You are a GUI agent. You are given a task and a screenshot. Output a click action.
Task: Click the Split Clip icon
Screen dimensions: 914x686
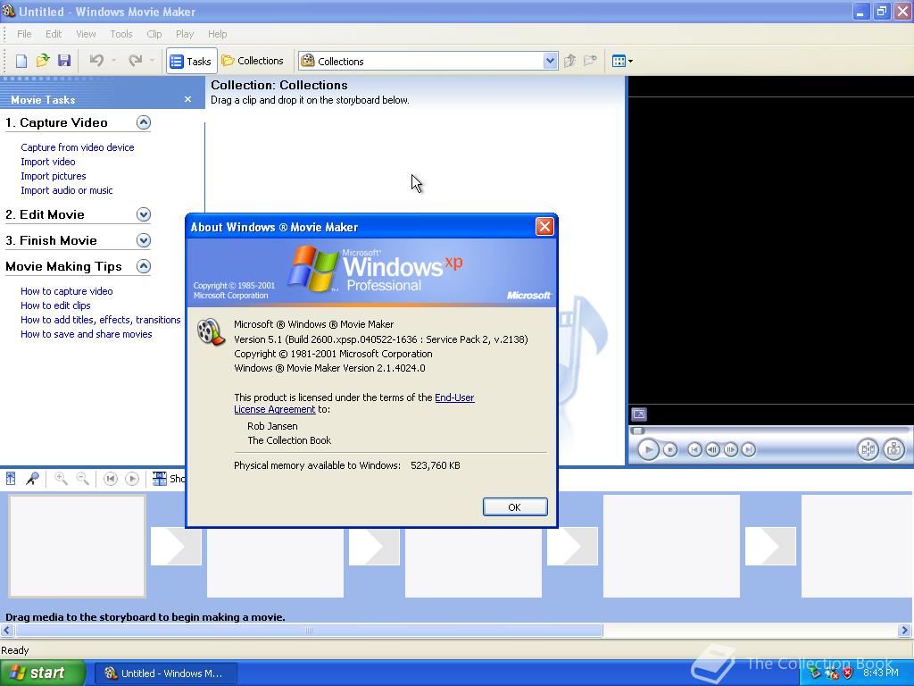pos(868,449)
